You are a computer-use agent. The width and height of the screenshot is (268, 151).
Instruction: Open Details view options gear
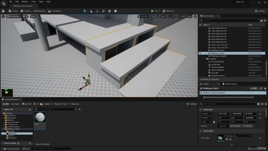click(265, 104)
